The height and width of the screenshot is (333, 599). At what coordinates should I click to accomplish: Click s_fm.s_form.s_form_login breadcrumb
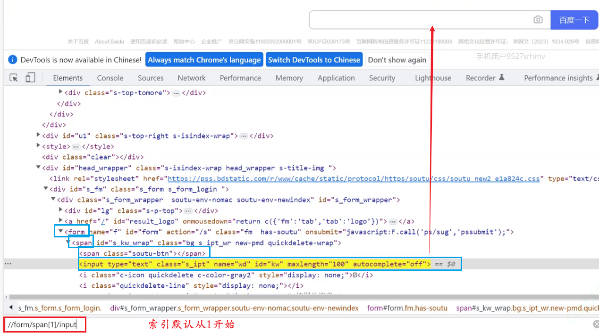pyautogui.click(x=60, y=308)
